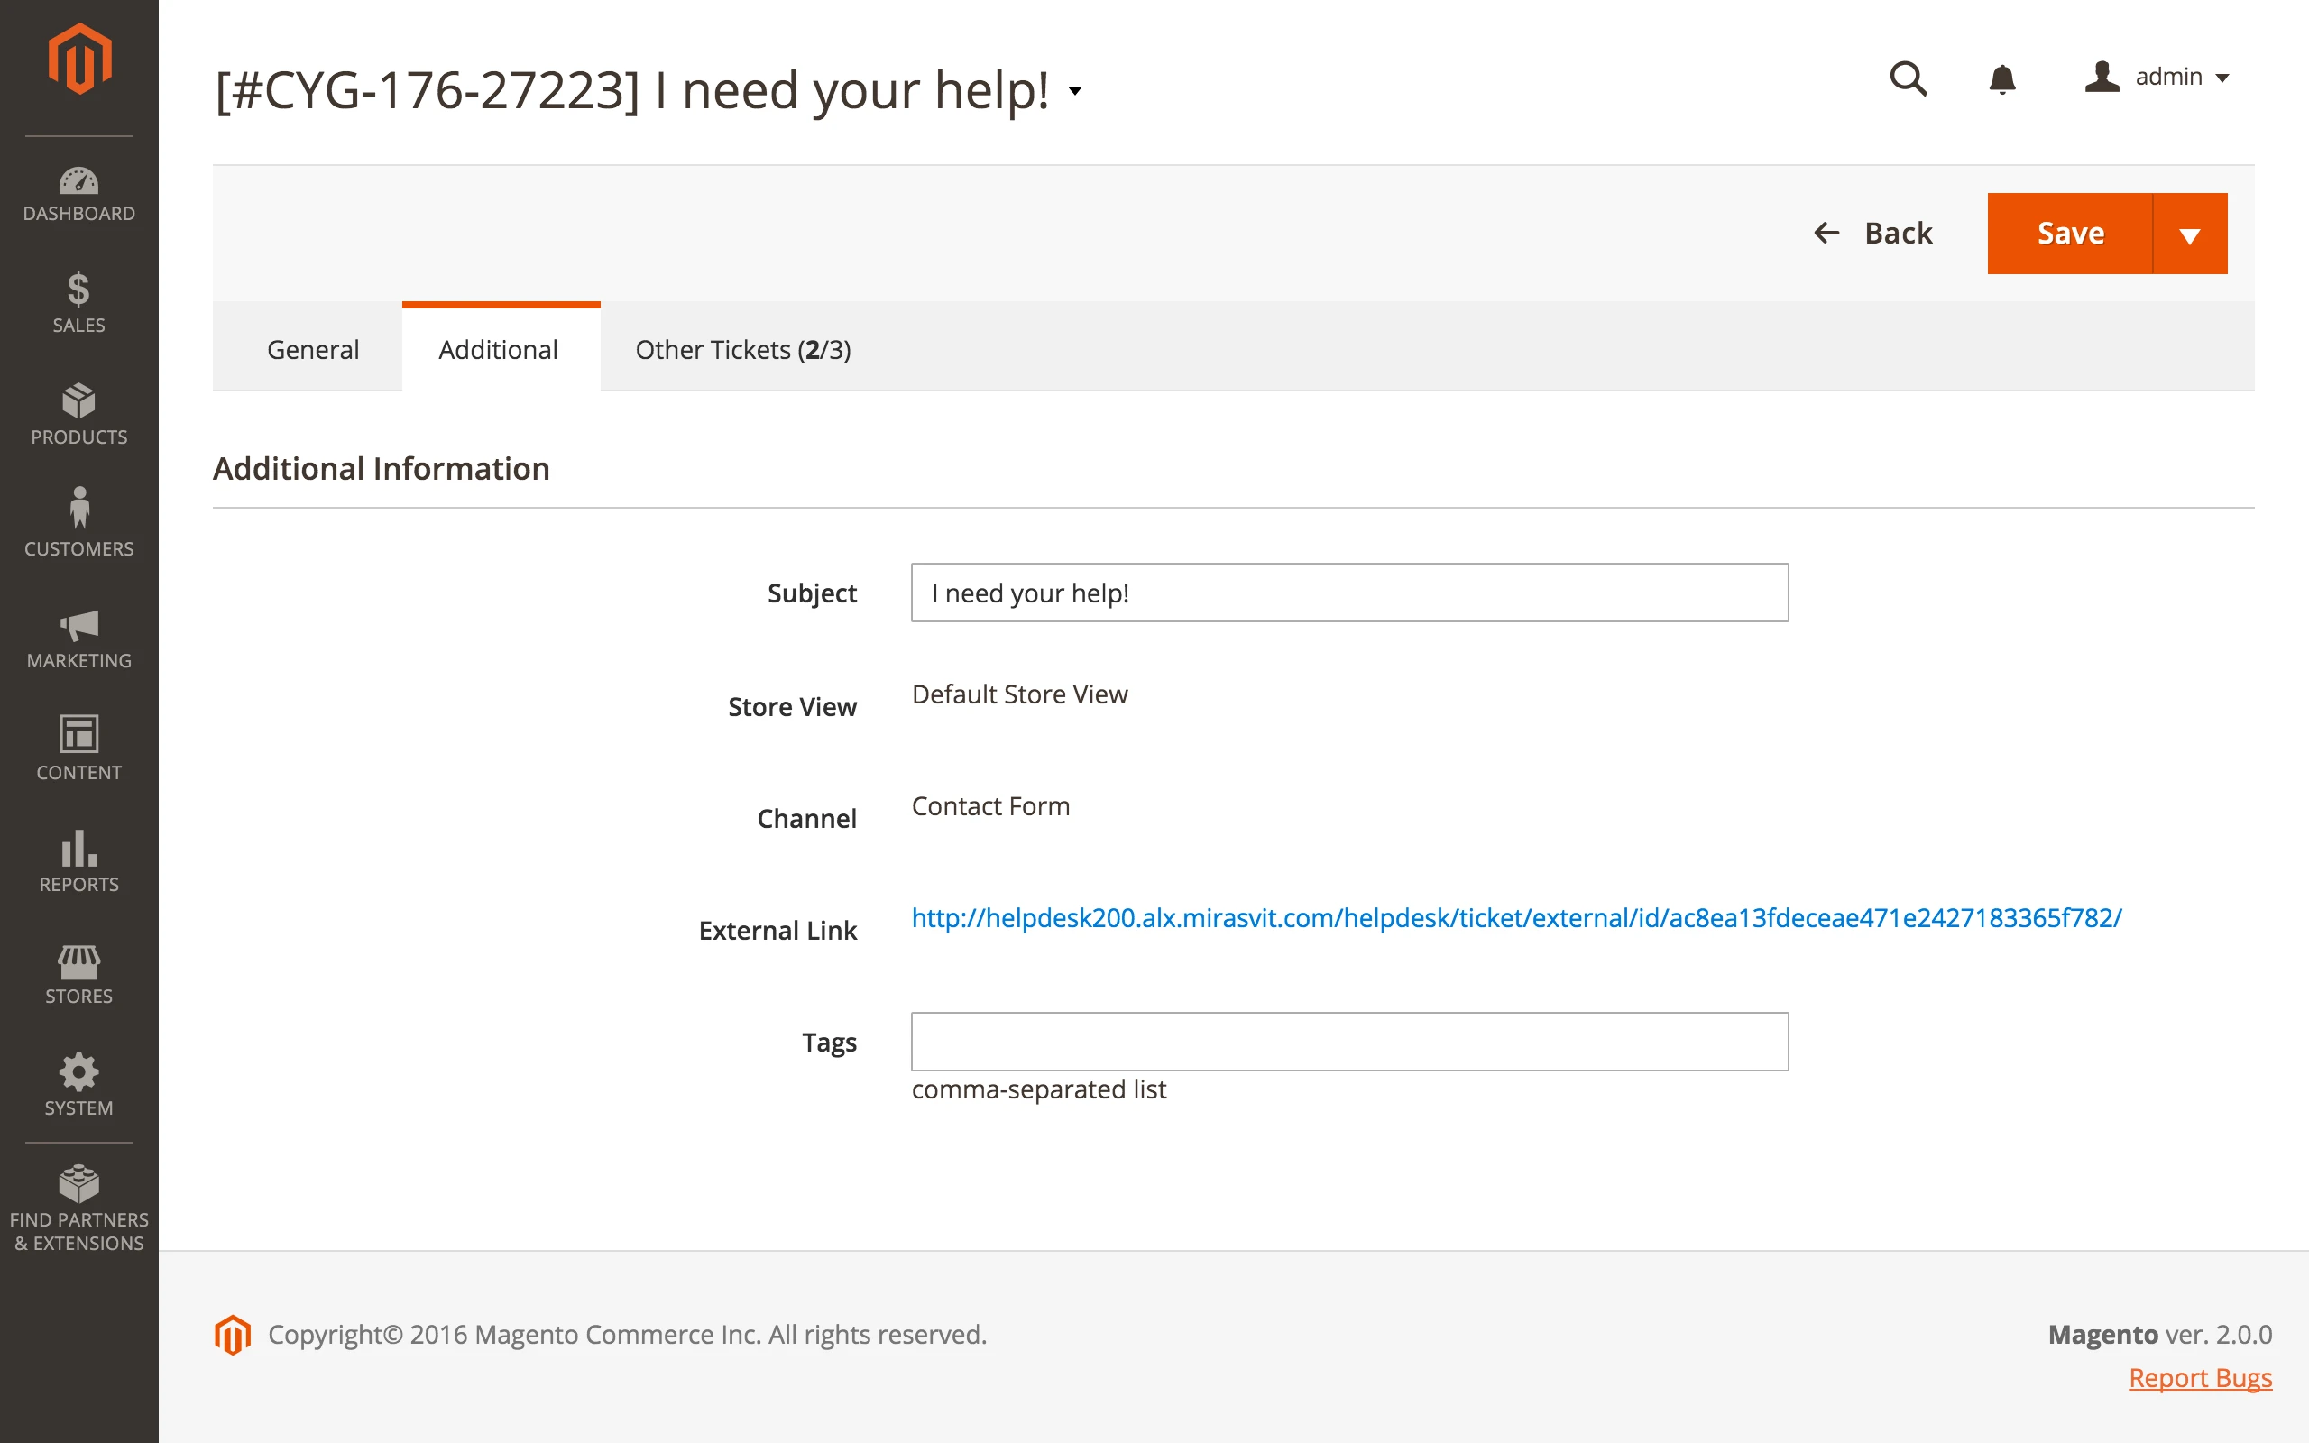
Task: Switch to the Other Tickets tab
Action: [742, 349]
